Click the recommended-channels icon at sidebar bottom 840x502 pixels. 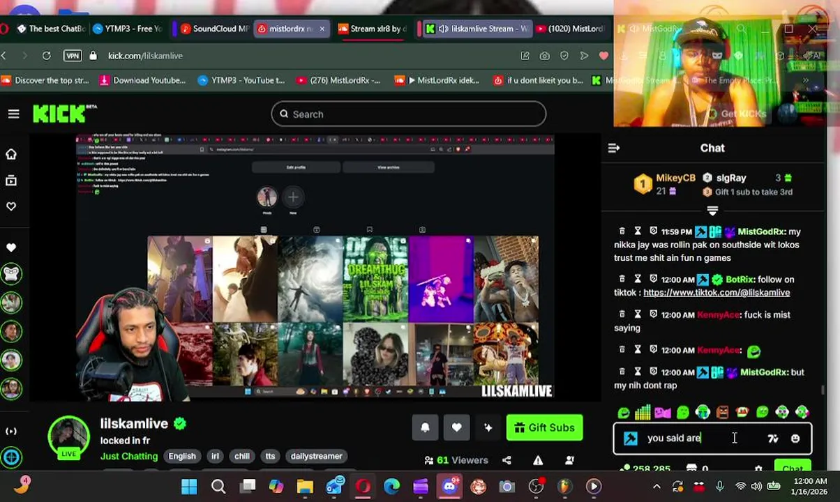(x=11, y=457)
